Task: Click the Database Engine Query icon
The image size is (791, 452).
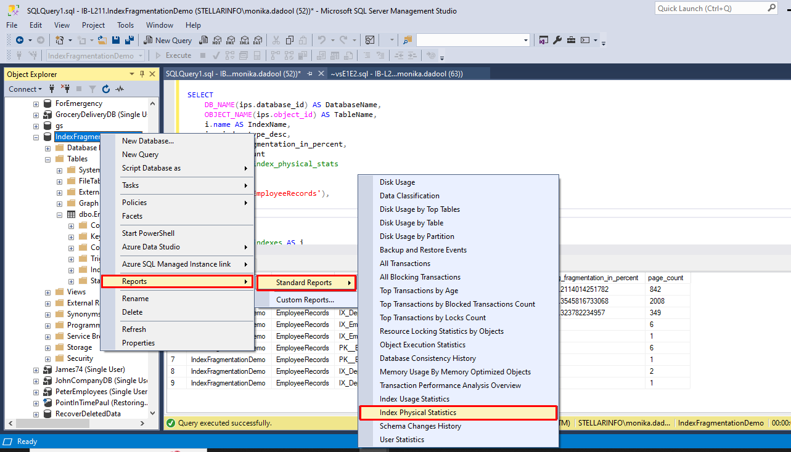Action: [203, 40]
